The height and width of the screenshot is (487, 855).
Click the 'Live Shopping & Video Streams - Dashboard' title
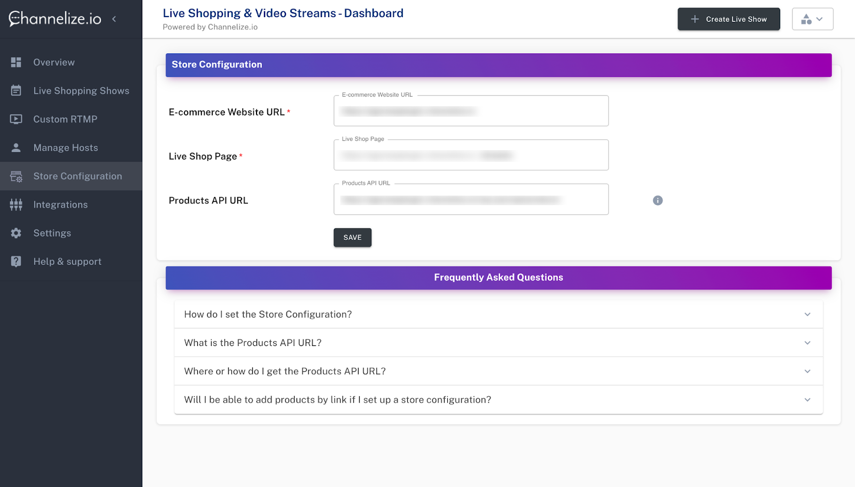[283, 13]
